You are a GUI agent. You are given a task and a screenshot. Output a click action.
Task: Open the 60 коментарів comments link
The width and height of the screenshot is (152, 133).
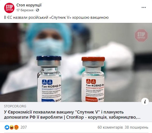pyautogui.click(x=110, y=127)
